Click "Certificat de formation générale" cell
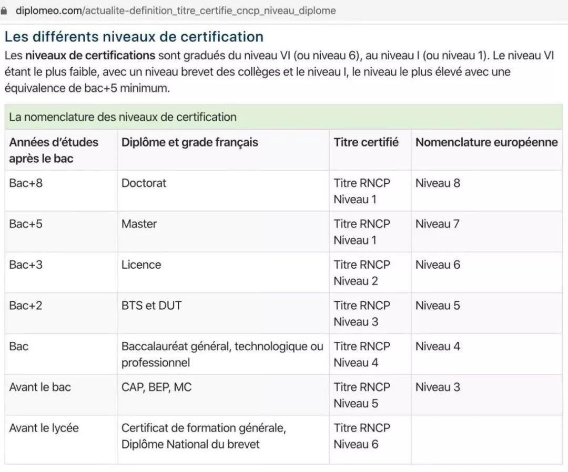Viewport: 568px width, 472px height. 223,440
